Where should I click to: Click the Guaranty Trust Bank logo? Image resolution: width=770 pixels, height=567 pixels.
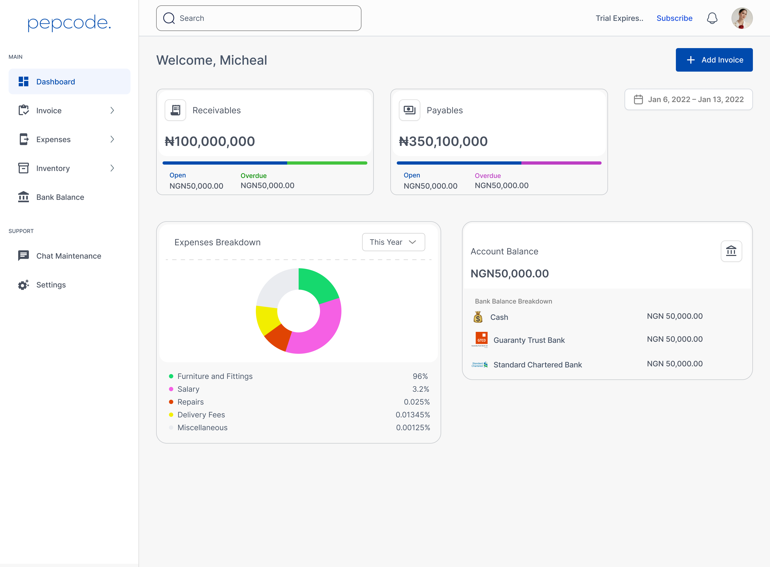click(480, 339)
